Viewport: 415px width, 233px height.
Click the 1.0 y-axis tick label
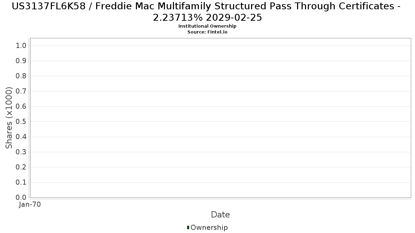coord(21,46)
